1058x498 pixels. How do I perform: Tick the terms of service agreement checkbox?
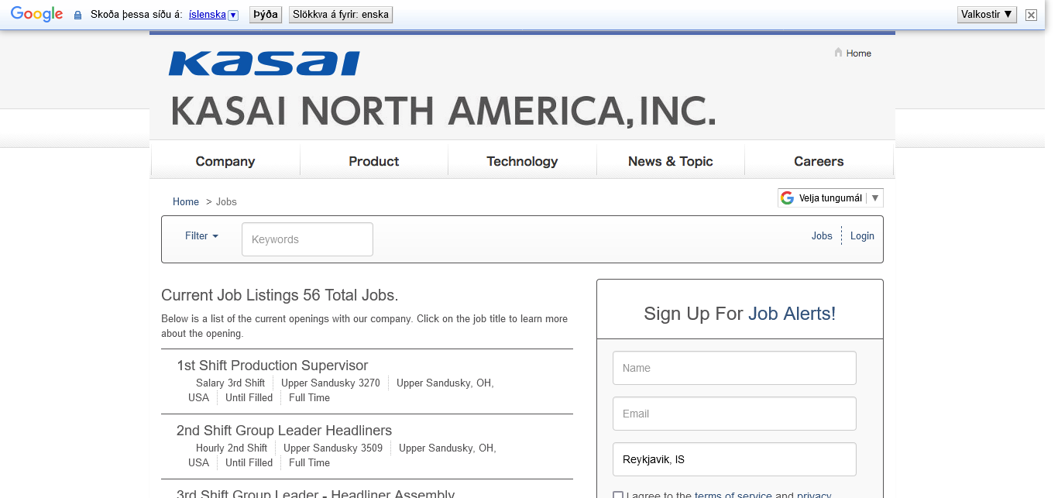[x=617, y=496]
